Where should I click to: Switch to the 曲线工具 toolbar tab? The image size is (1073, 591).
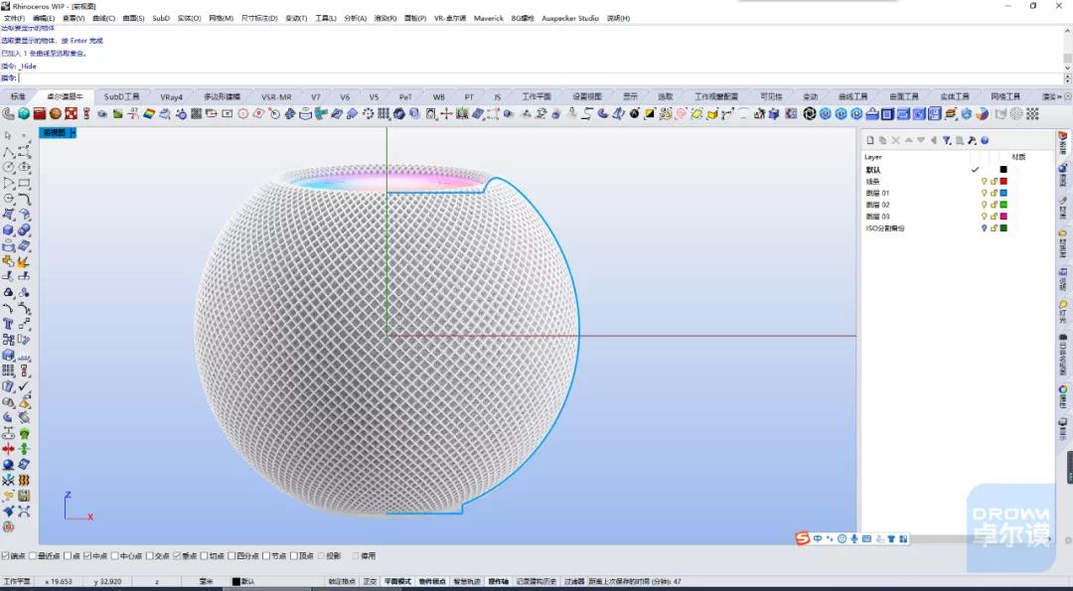click(x=852, y=97)
